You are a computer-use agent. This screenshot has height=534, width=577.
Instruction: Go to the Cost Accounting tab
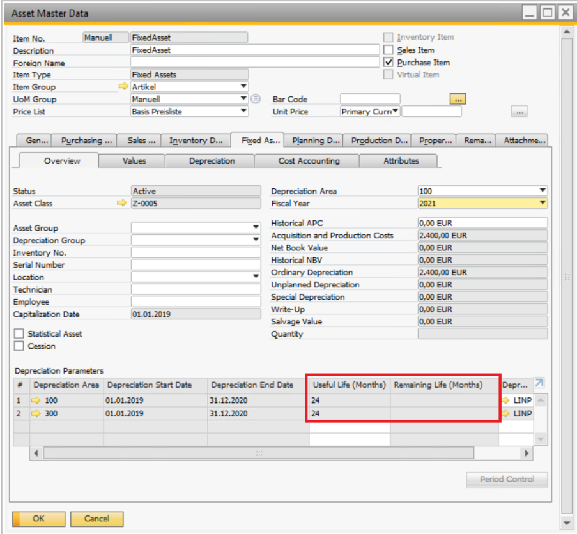click(309, 161)
